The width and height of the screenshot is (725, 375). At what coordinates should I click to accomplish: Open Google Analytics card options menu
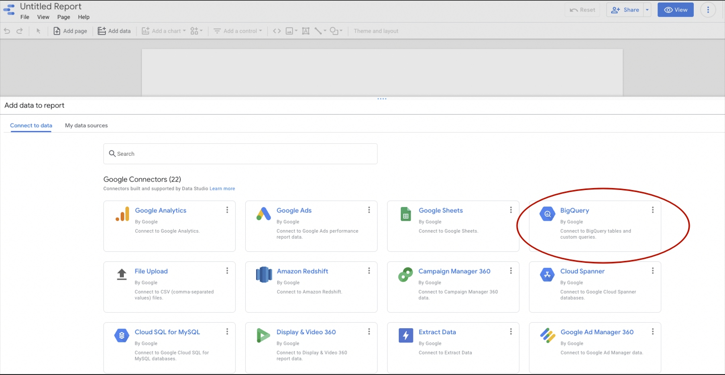pos(227,210)
